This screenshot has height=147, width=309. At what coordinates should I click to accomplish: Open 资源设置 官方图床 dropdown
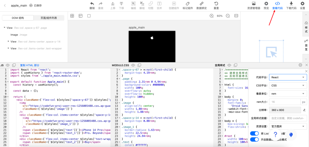tap(288, 126)
